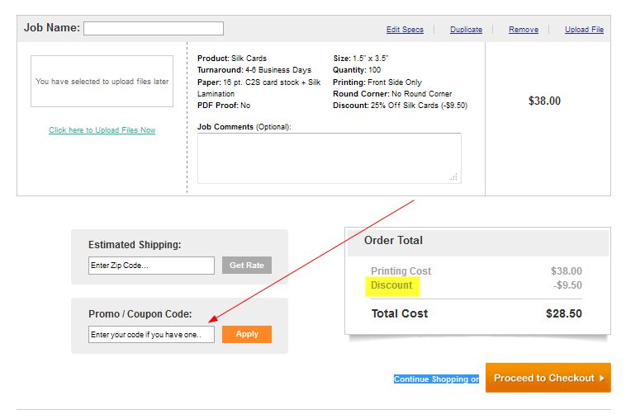This screenshot has width=626, height=414.
Task: Click the Estimated Shipping heading
Action: 135,244
